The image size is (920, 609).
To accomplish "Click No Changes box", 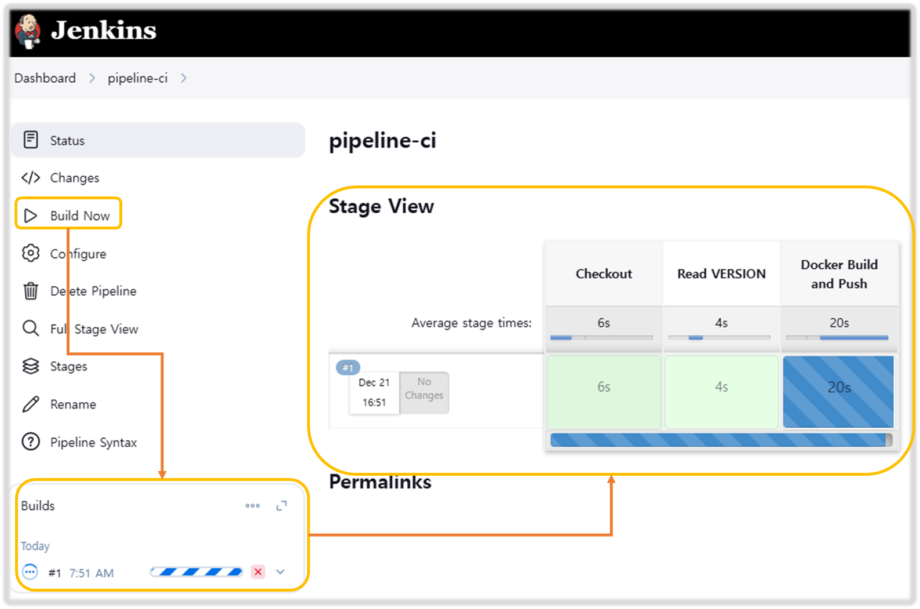I will 424,392.
